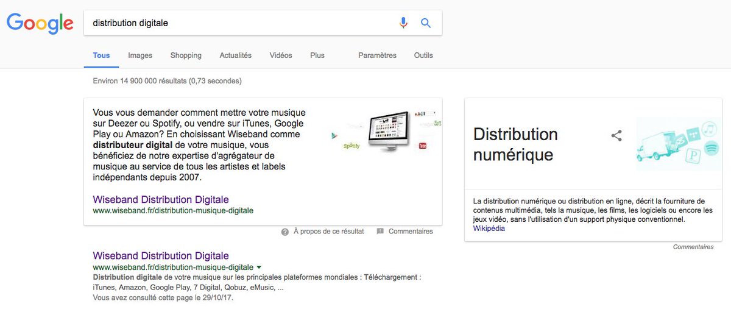The height and width of the screenshot is (312, 731).
Task: Open the Actualités tab
Action: (236, 55)
